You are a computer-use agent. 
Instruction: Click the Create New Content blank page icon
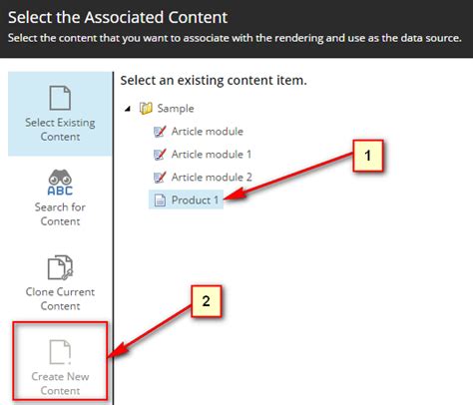tap(60, 352)
